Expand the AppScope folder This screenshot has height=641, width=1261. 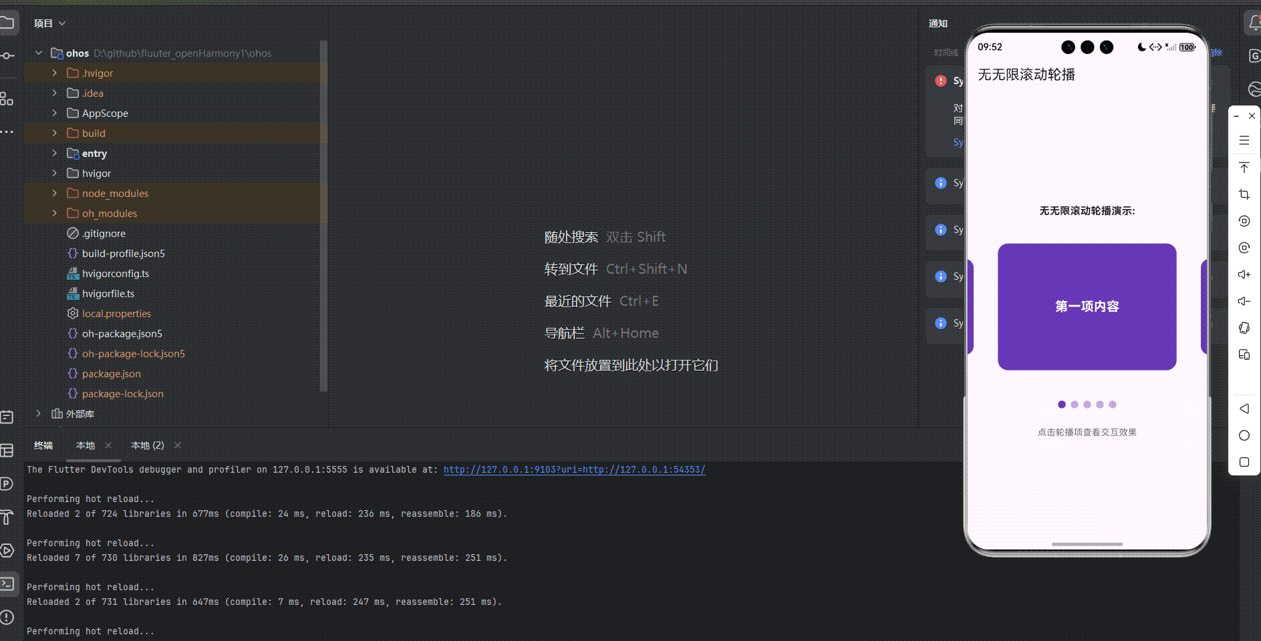[55, 113]
